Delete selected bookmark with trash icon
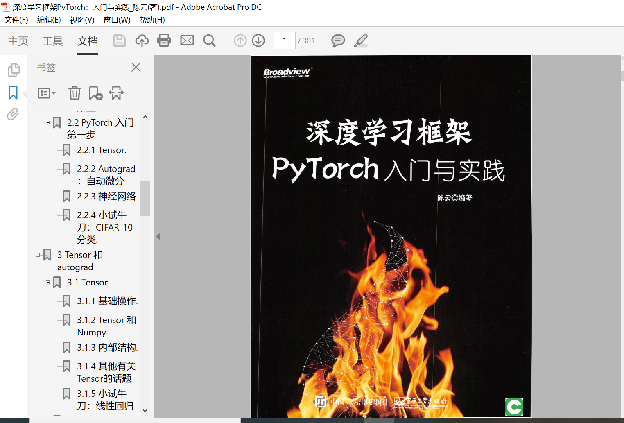 [x=75, y=93]
